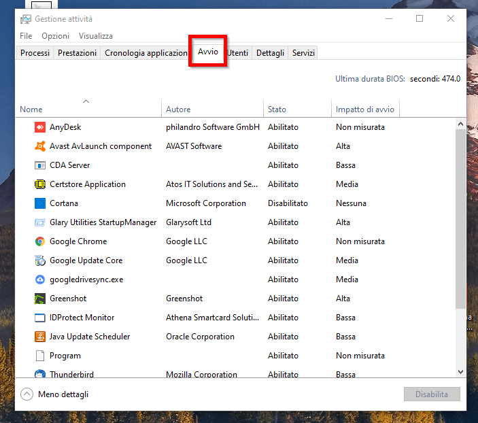Select the IDProtect Monitor entry
This screenshot has width=478, height=423.
click(82, 318)
